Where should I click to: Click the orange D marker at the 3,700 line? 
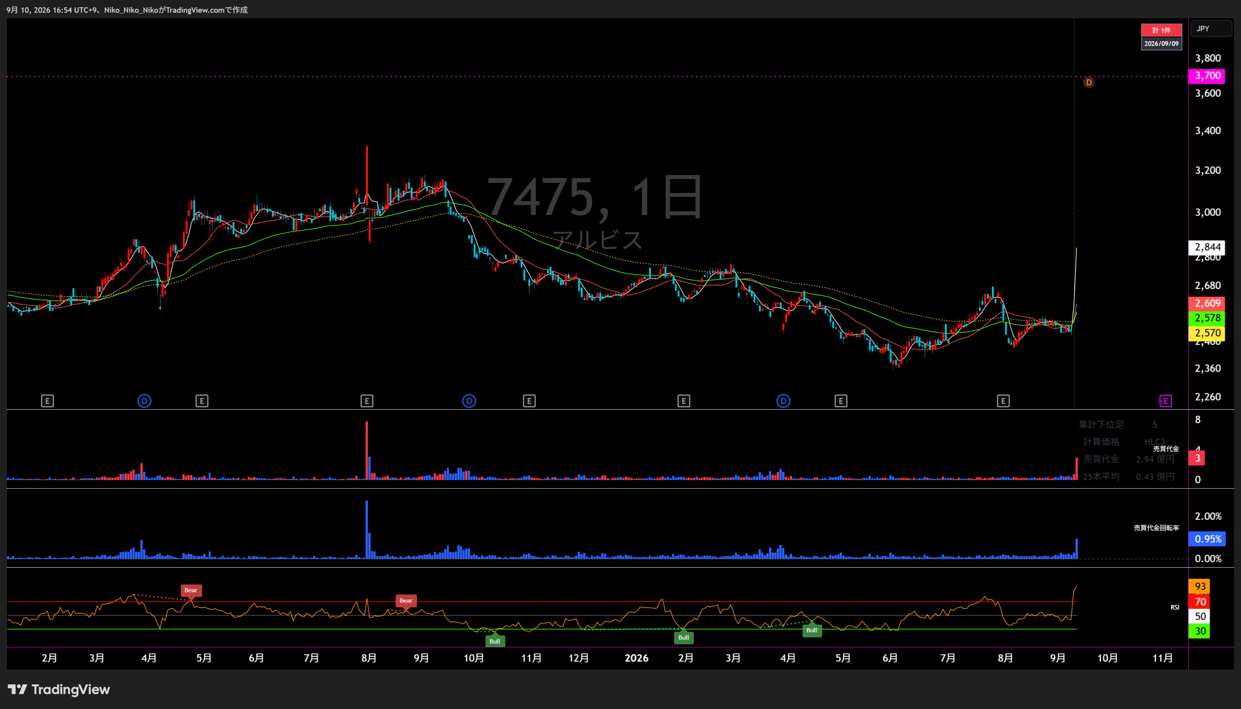[x=1088, y=82]
